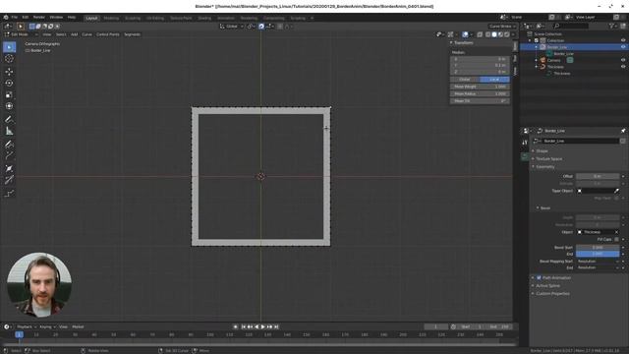Expand the Custom Properties panel
The image size is (629, 354).
pyautogui.click(x=552, y=294)
